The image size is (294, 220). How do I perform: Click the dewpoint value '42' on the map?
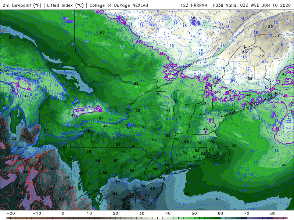coord(218,92)
